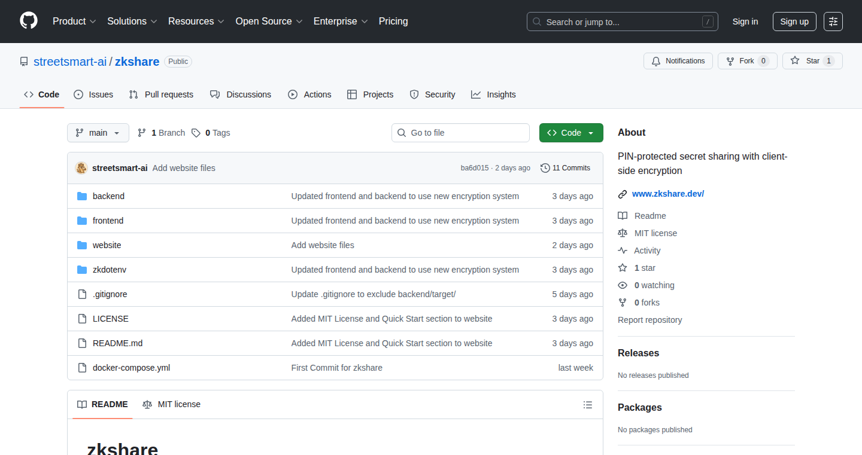This screenshot has height=455, width=862.
Task: Open the Update .gitignore commit message
Action: (x=373, y=294)
